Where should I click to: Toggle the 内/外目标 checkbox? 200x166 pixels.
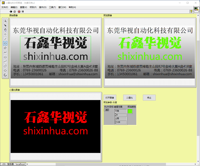tap(106, 110)
